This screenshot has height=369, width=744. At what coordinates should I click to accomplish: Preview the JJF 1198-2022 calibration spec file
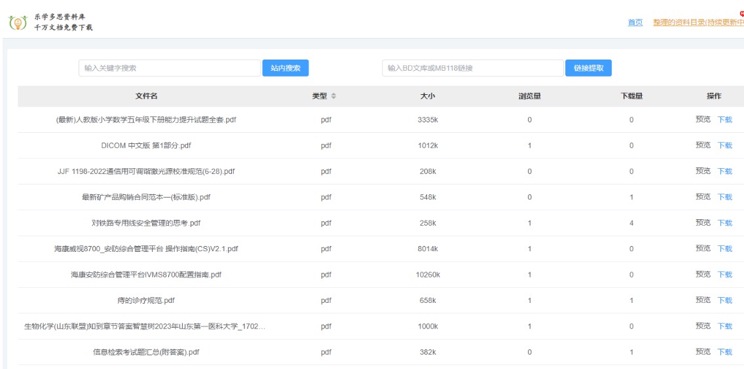[x=703, y=171]
